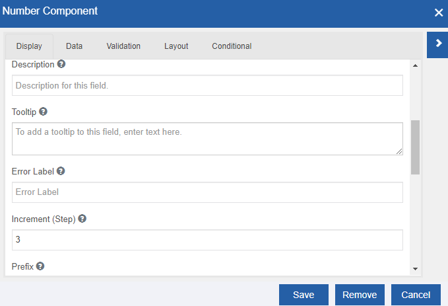Click the Prefix label text
Image resolution: width=448 pixels, height=306 pixels.
(x=22, y=266)
